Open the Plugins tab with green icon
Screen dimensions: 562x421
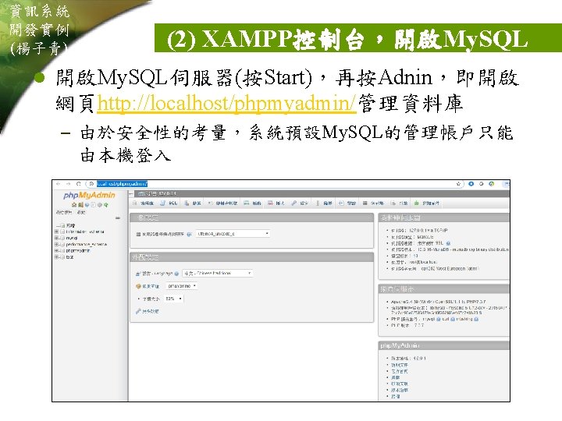tap(427, 203)
